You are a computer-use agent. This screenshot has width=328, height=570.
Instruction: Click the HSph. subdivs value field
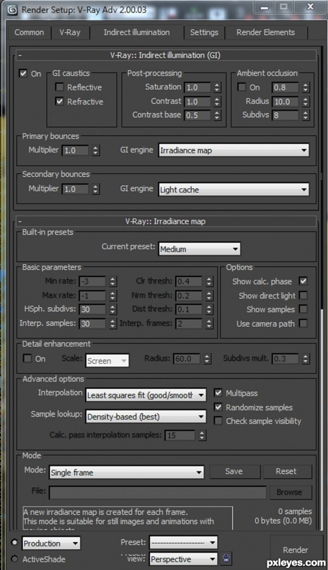tap(93, 309)
